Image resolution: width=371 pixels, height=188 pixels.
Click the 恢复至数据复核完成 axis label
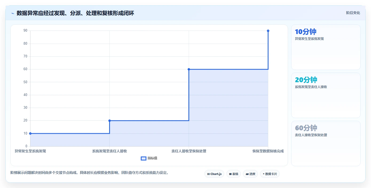pyautogui.click(x=268, y=151)
